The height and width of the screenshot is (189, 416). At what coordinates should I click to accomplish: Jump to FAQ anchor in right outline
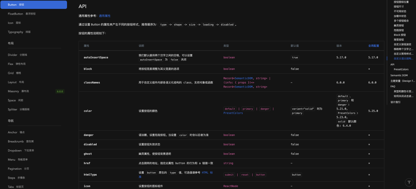393,86
